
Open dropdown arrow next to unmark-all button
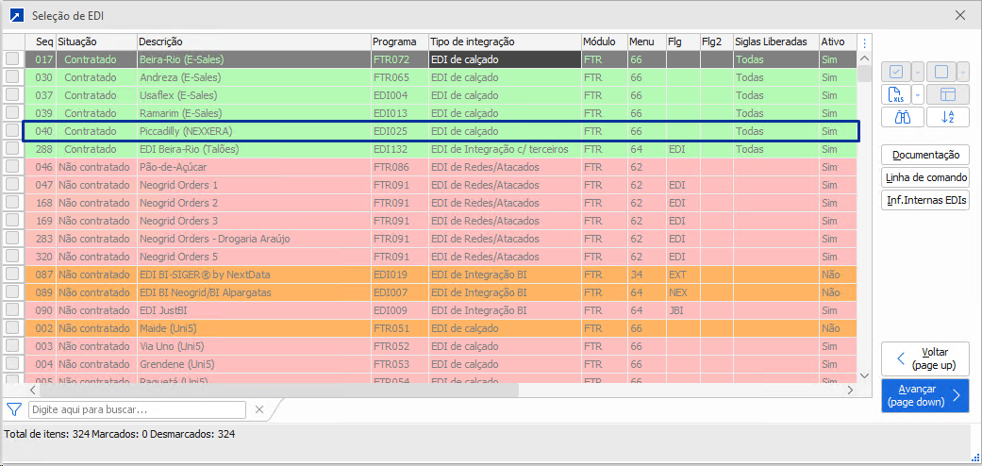962,72
